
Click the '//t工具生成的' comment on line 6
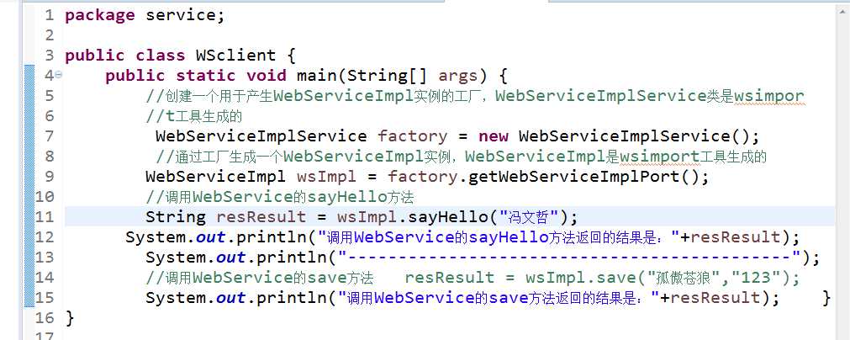click(193, 116)
